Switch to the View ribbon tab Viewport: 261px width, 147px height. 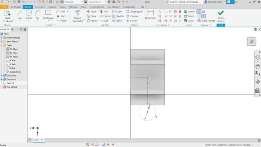click(x=83, y=7)
